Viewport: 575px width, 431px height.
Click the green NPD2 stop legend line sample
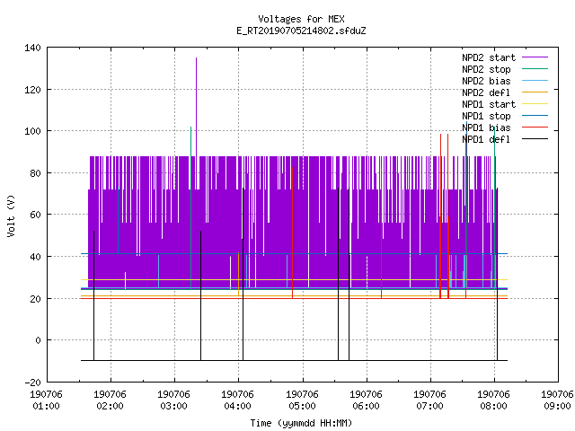(x=535, y=69)
